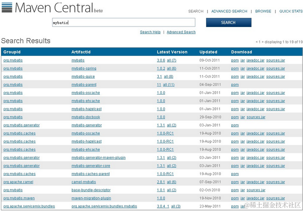
Task: Click the ArtifactId column header
Action: (x=81, y=52)
